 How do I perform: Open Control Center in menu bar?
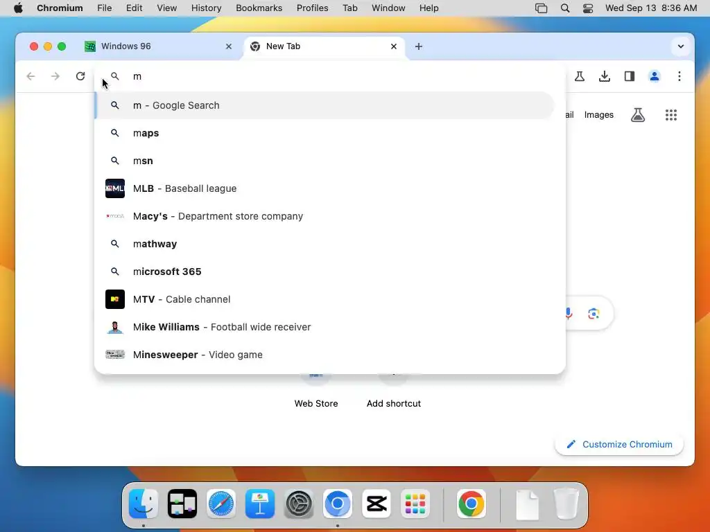[588, 8]
